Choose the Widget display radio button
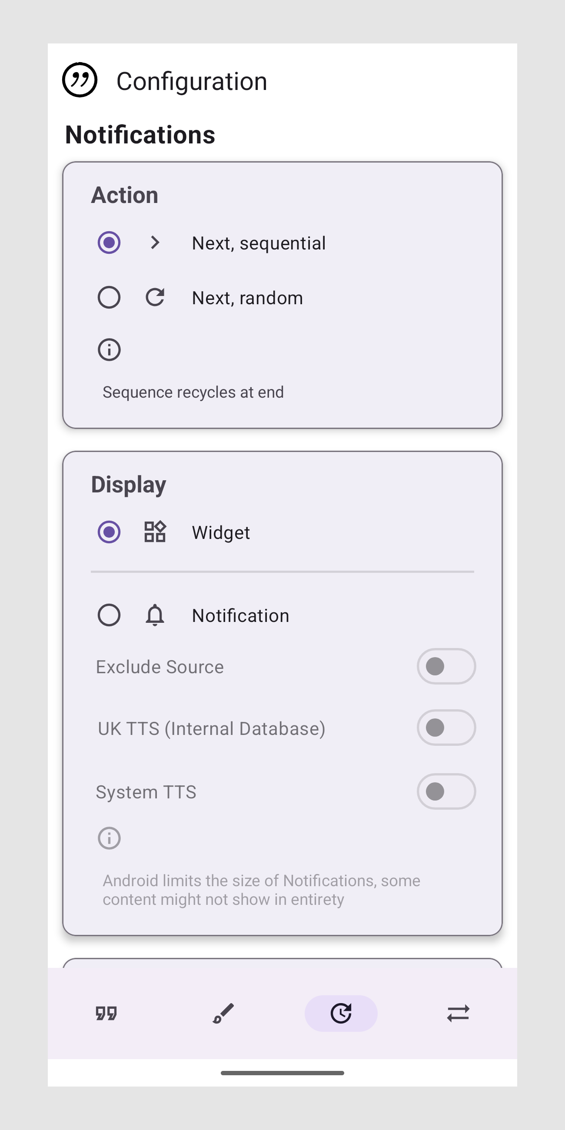The height and width of the screenshot is (1130, 565). click(109, 532)
